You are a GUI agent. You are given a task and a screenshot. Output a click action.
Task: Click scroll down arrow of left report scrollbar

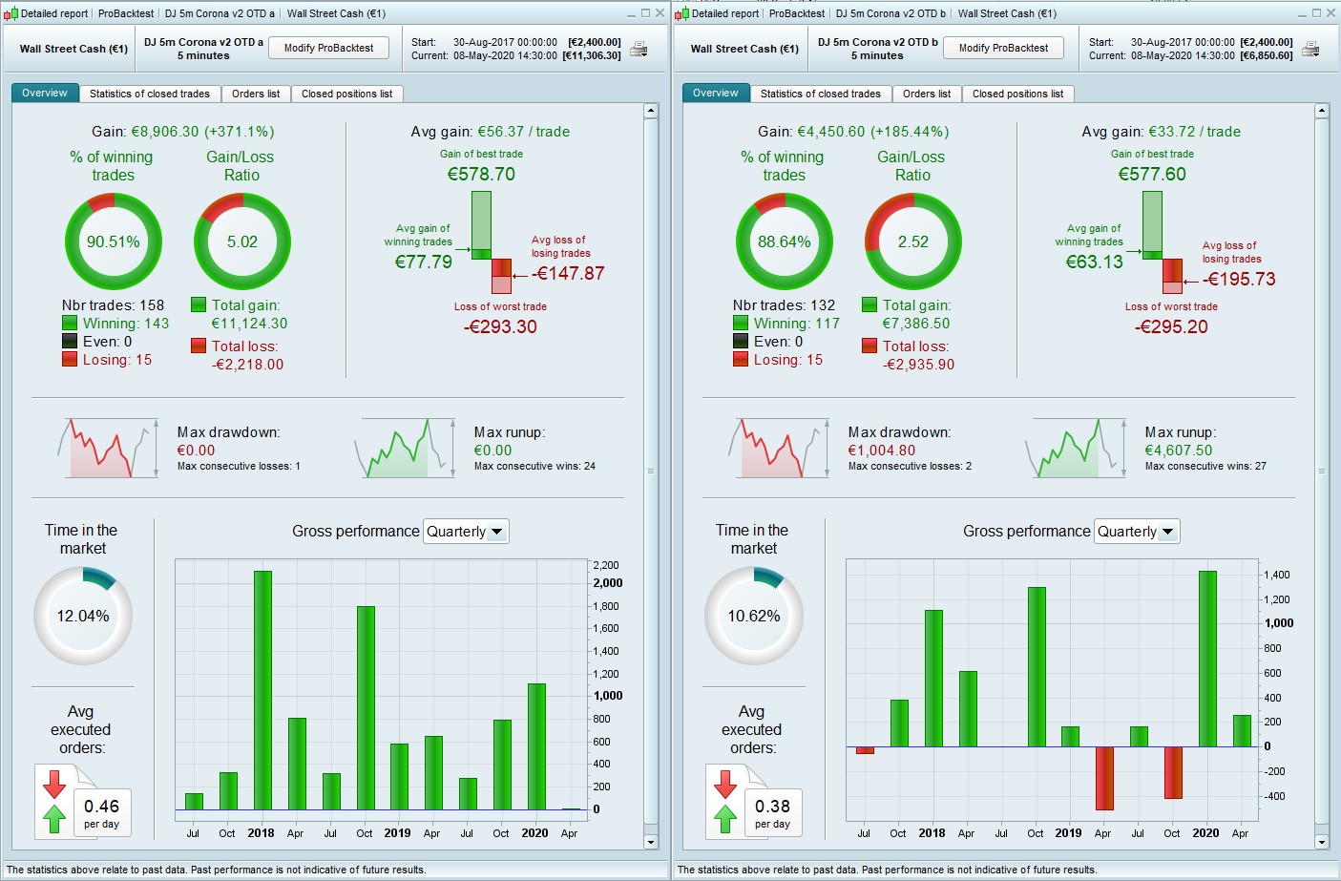click(x=651, y=842)
